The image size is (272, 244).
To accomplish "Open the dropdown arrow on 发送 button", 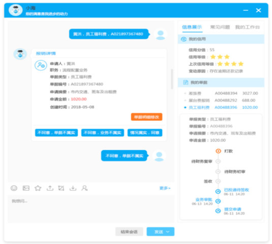I will pos(168,232).
